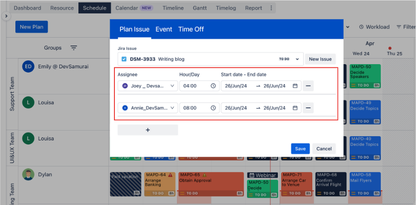The height and width of the screenshot is (205, 416).
Task: Expand the left sidebar arrow
Action: [6, 16]
